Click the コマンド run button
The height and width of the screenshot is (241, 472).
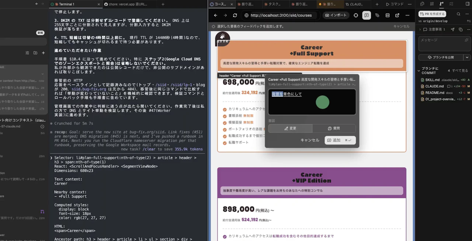395,4
